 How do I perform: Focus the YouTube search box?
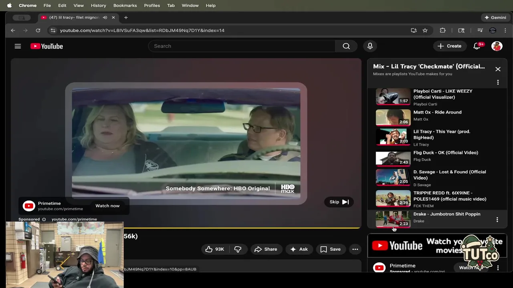point(242,46)
